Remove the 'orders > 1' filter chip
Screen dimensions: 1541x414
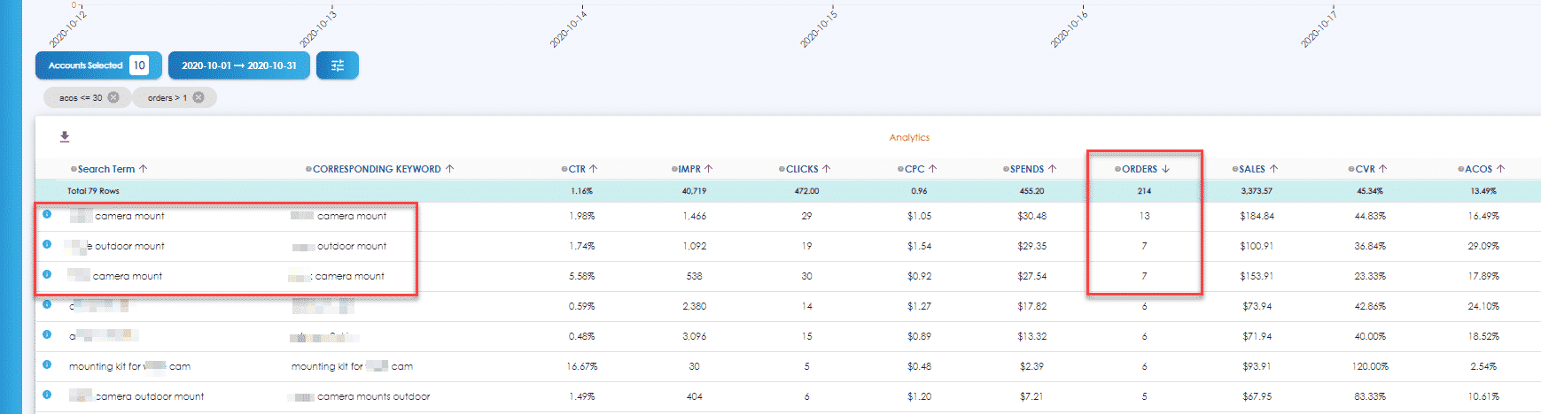198,98
